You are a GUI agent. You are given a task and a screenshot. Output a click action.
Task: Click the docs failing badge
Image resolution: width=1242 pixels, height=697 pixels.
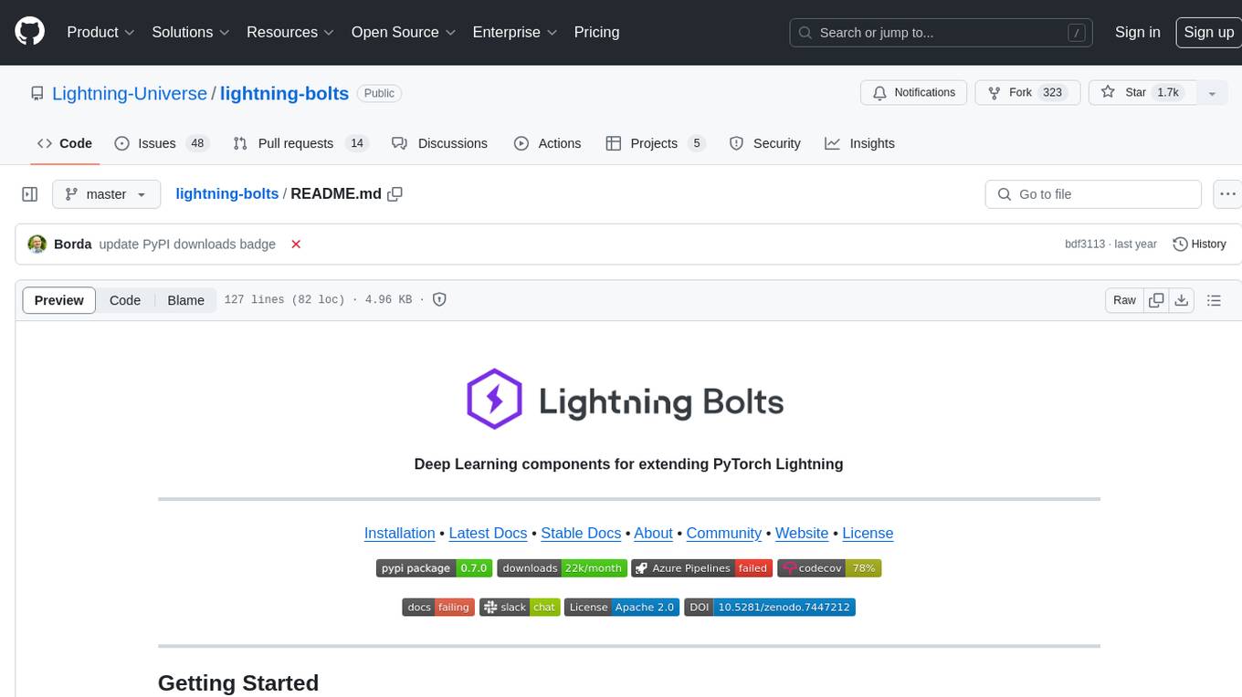tap(438, 608)
